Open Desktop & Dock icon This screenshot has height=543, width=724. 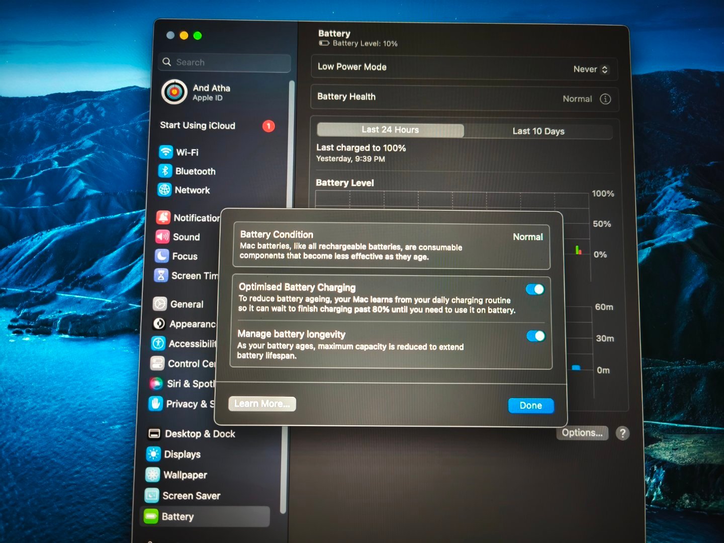pyautogui.click(x=154, y=433)
